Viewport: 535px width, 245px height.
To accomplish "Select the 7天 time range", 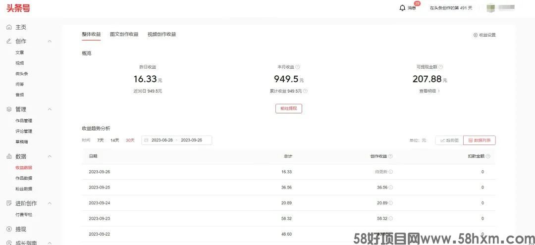I will pos(100,140).
